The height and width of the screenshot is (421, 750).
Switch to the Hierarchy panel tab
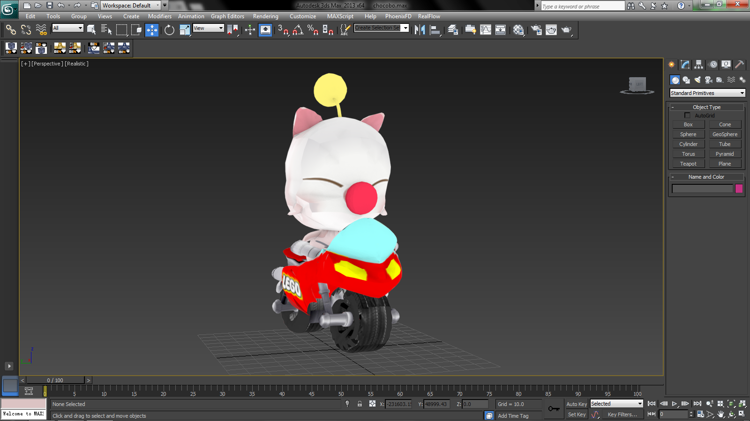[x=699, y=65]
